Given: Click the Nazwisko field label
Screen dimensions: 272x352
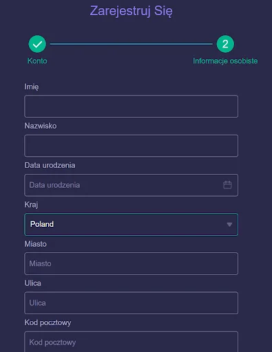Looking at the screenshot, I should pos(41,126).
